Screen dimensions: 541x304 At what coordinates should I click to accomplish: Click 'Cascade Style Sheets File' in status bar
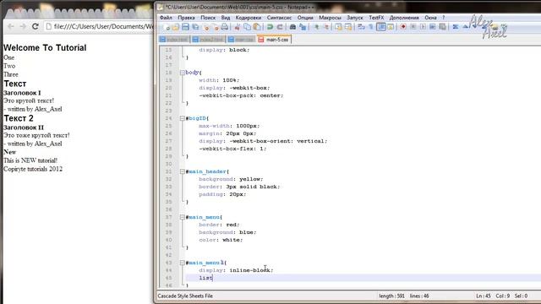[x=185, y=296]
